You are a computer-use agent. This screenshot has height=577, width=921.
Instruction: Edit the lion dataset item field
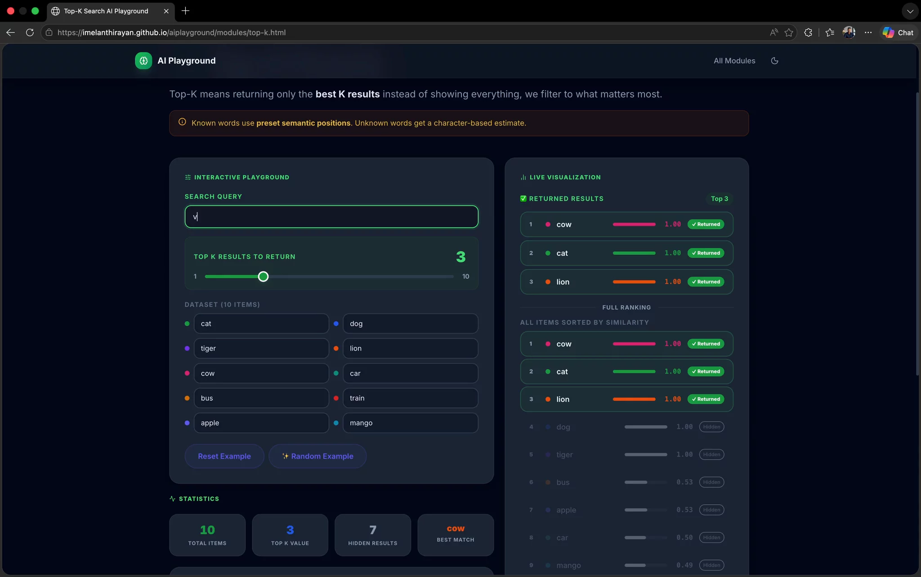410,348
